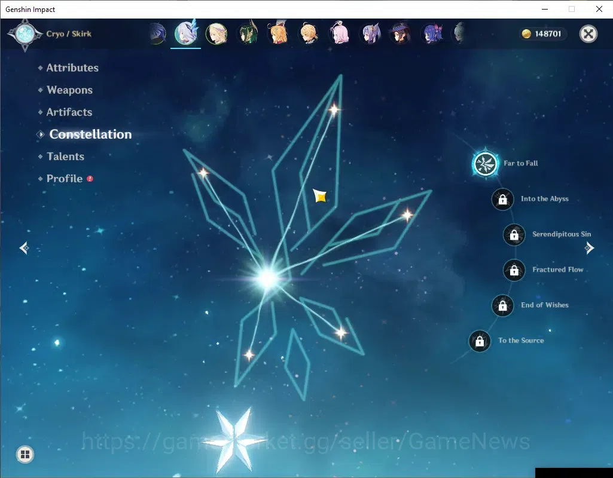The height and width of the screenshot is (478, 613).
Task: Select the character portrait wearing a dark hat
Action: click(x=401, y=33)
